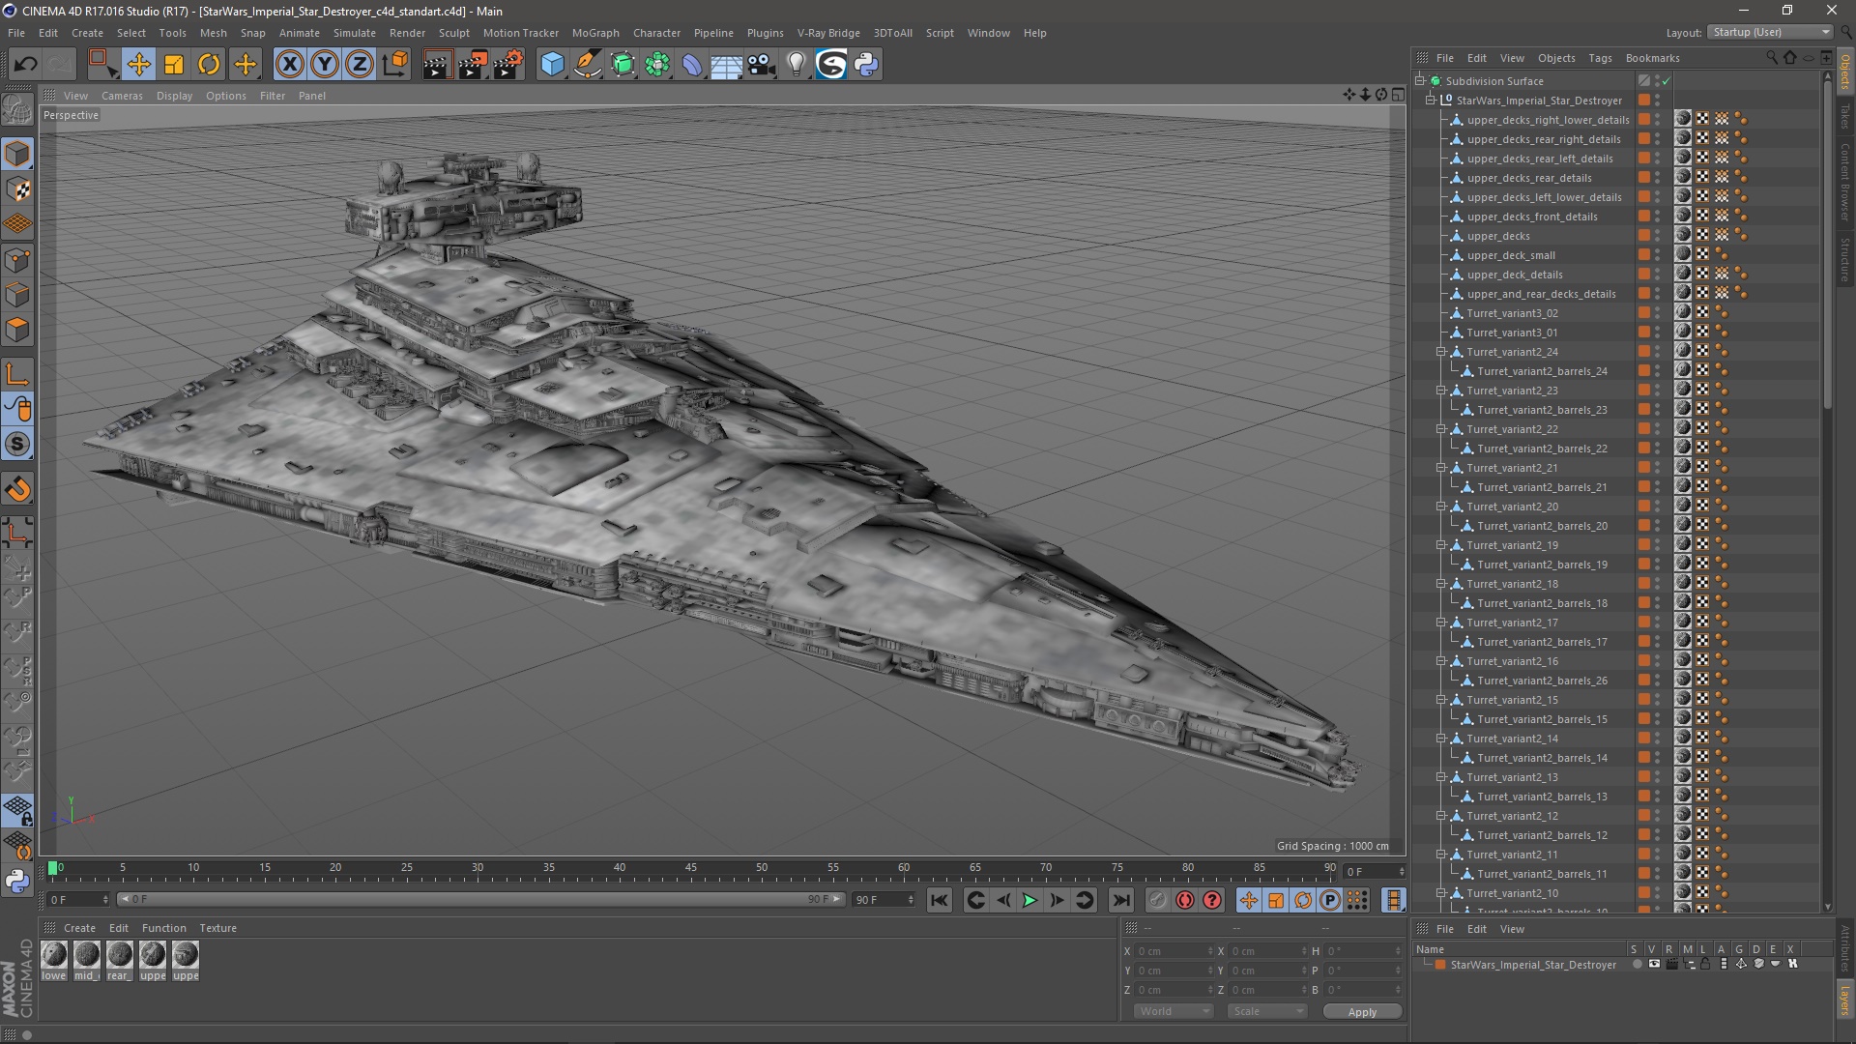Collapse the Turret_variant2_12 tree node

[1441, 816]
